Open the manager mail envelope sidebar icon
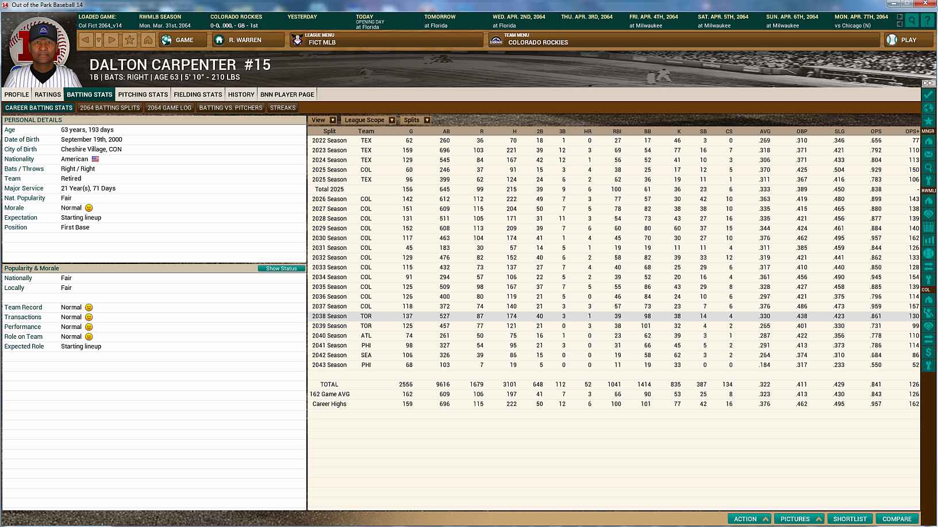 (x=928, y=154)
